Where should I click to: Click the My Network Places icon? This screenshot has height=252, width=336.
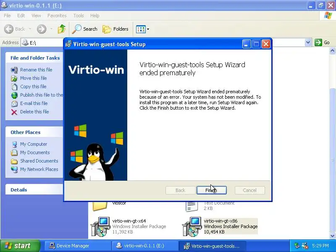click(14, 170)
